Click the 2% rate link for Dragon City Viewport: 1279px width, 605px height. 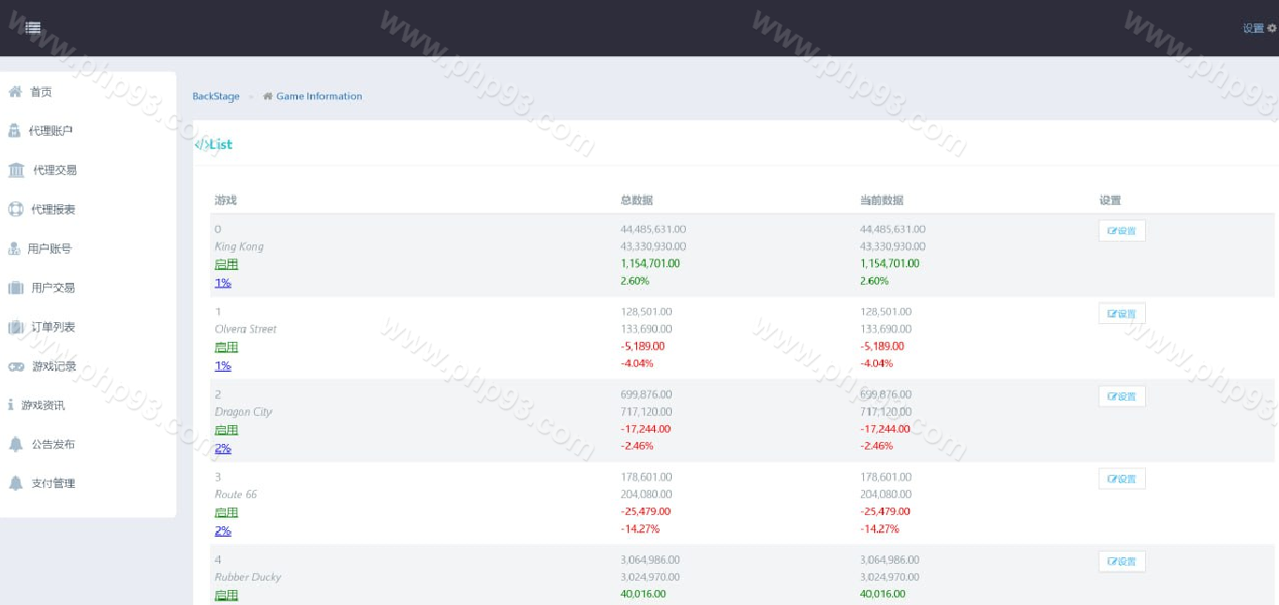click(223, 449)
